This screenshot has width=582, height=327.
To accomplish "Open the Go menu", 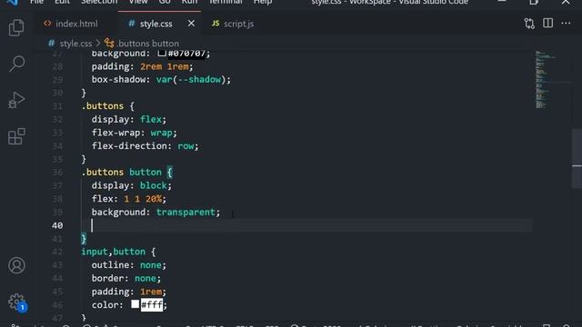I will point(165,2).
